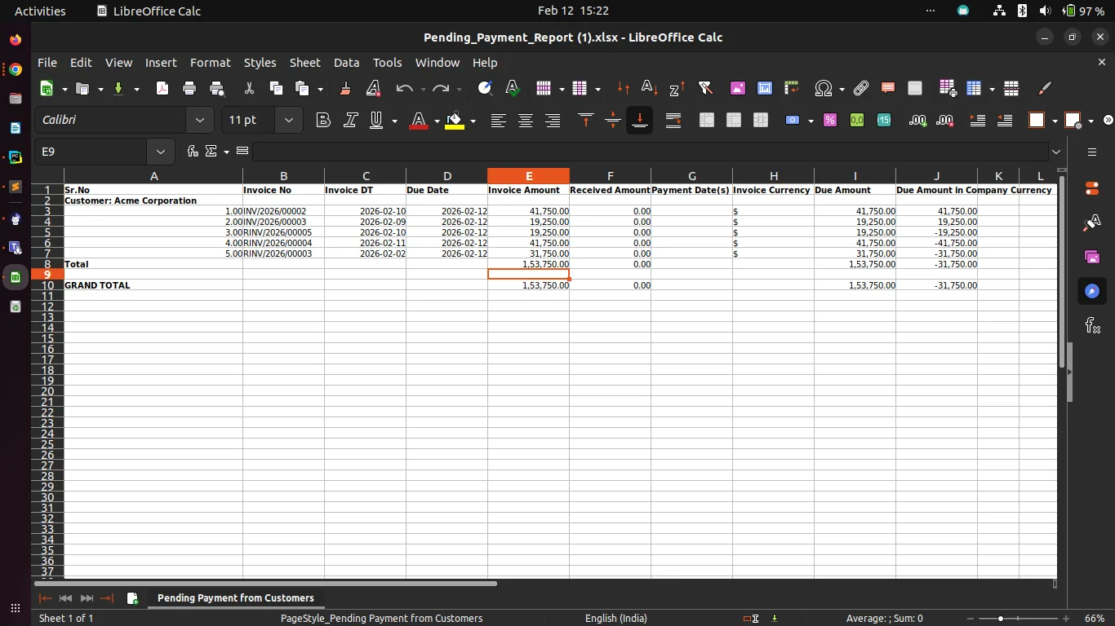1115x626 pixels.
Task: Center text horizontally
Action: coord(526,121)
